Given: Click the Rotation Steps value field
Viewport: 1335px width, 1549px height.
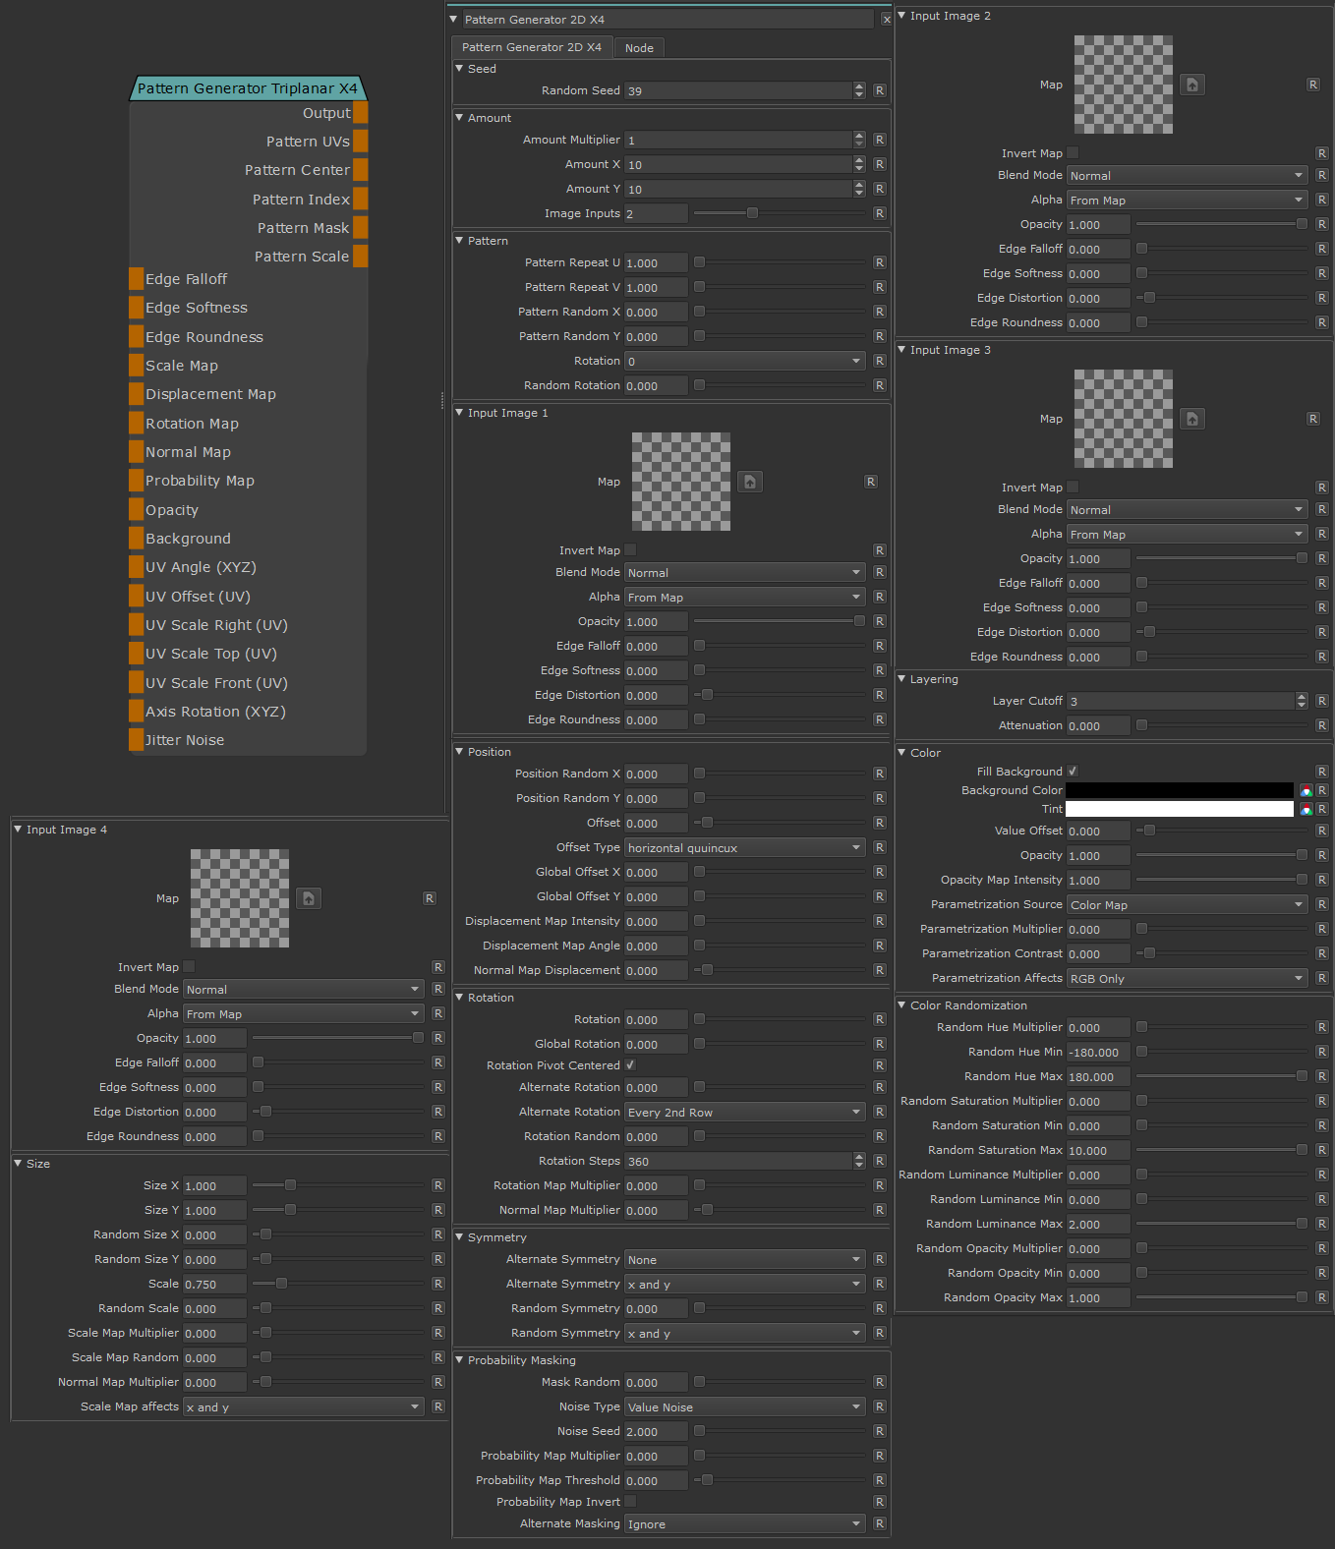Looking at the screenshot, I should (x=738, y=1161).
